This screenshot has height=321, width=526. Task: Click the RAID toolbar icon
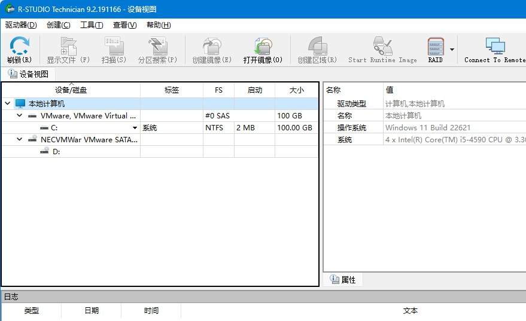(436, 46)
